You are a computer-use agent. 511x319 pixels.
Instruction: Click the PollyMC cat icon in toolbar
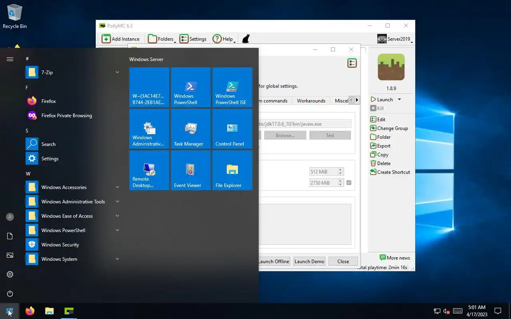coord(246,39)
